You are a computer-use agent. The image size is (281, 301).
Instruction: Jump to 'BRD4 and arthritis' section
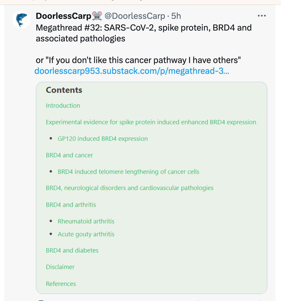point(71,205)
